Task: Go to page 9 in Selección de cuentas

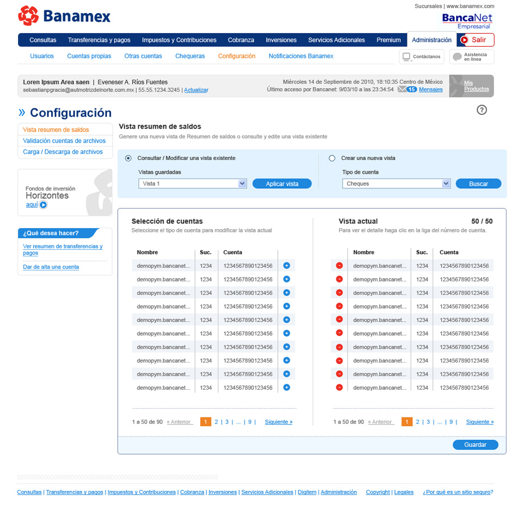Action: 250,422
